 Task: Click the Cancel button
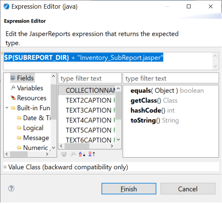click(188, 189)
